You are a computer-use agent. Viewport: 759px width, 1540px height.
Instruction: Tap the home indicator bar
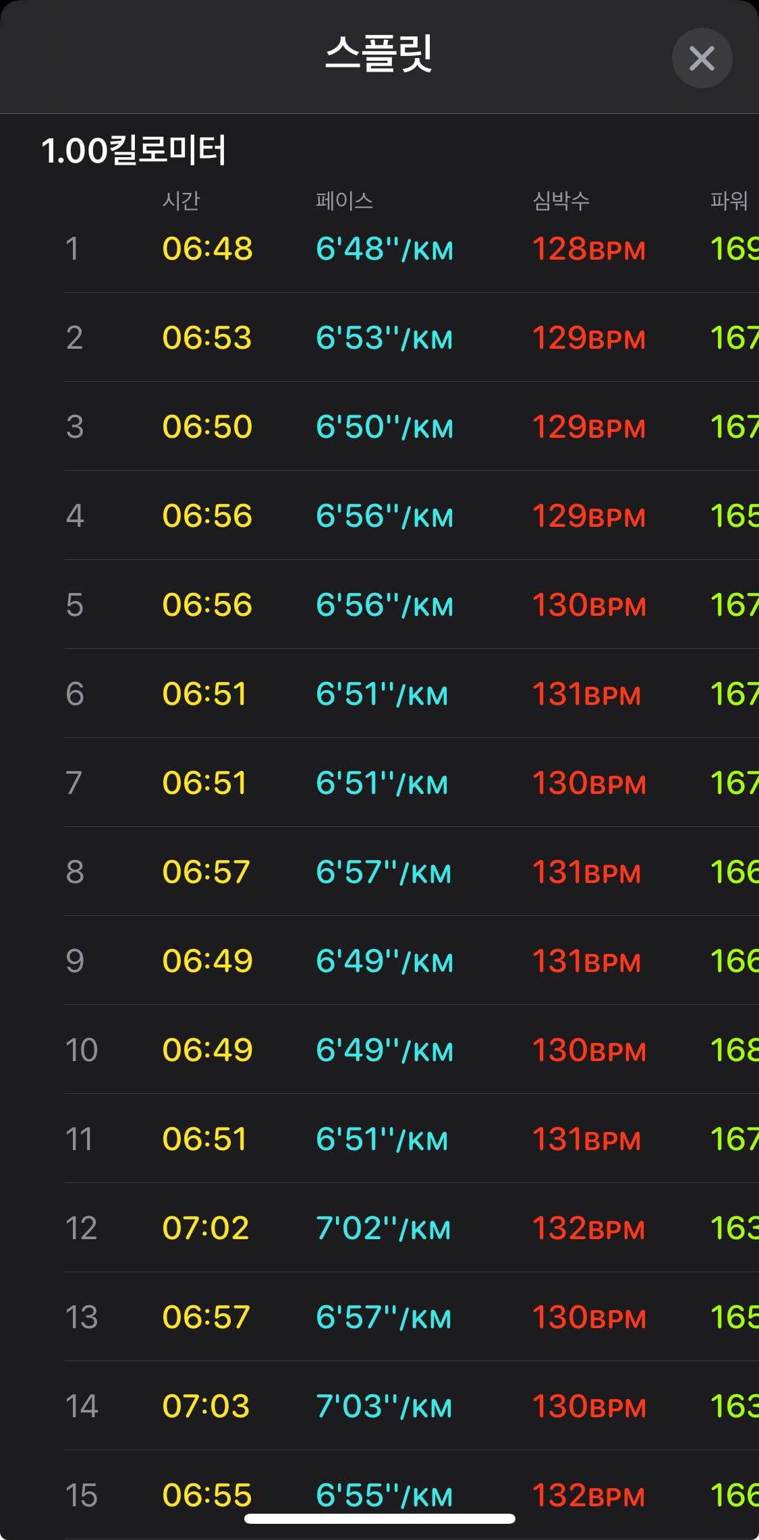380,1519
